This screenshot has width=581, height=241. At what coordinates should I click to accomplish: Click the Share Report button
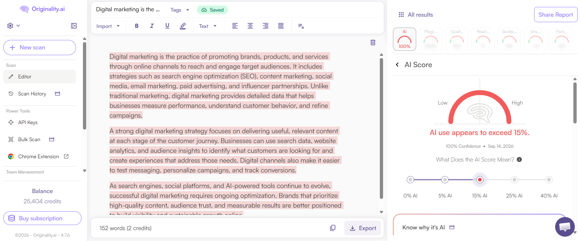(556, 15)
